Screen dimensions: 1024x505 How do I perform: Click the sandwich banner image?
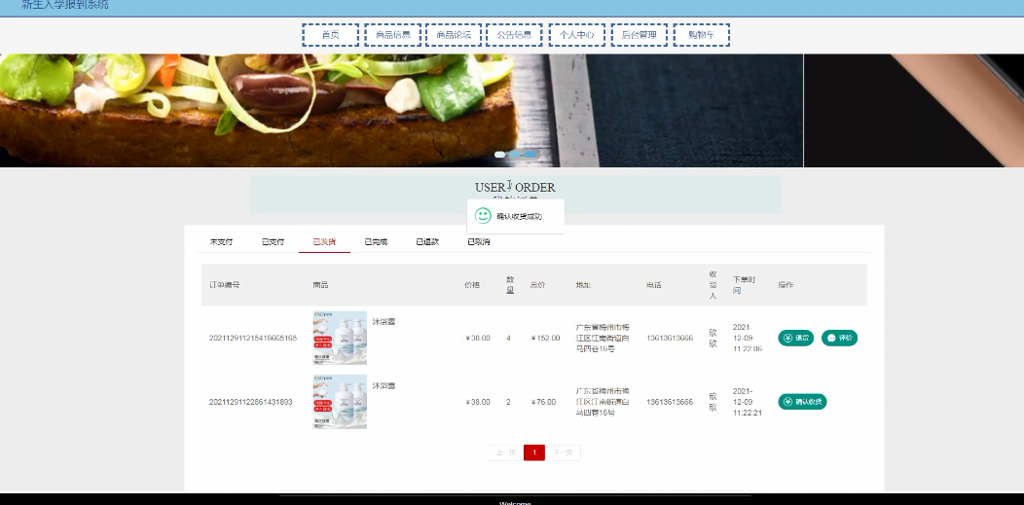401,110
